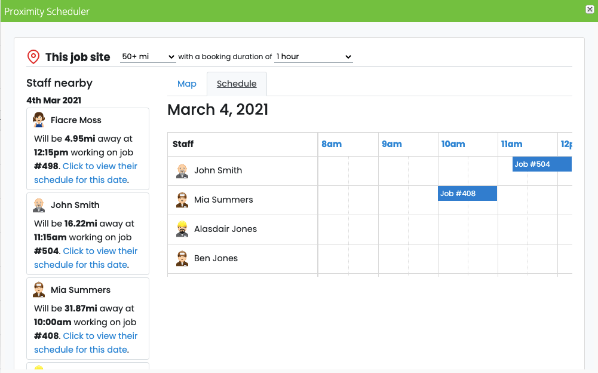Screen dimensions: 598x373
Task: Click the red location pin icon
Action: point(33,57)
